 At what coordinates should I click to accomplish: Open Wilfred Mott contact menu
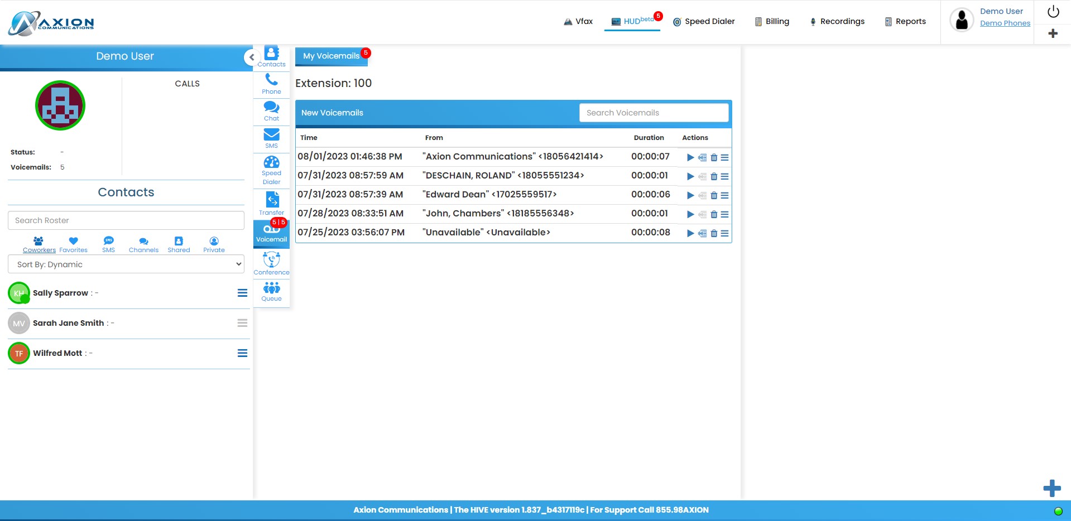point(242,353)
